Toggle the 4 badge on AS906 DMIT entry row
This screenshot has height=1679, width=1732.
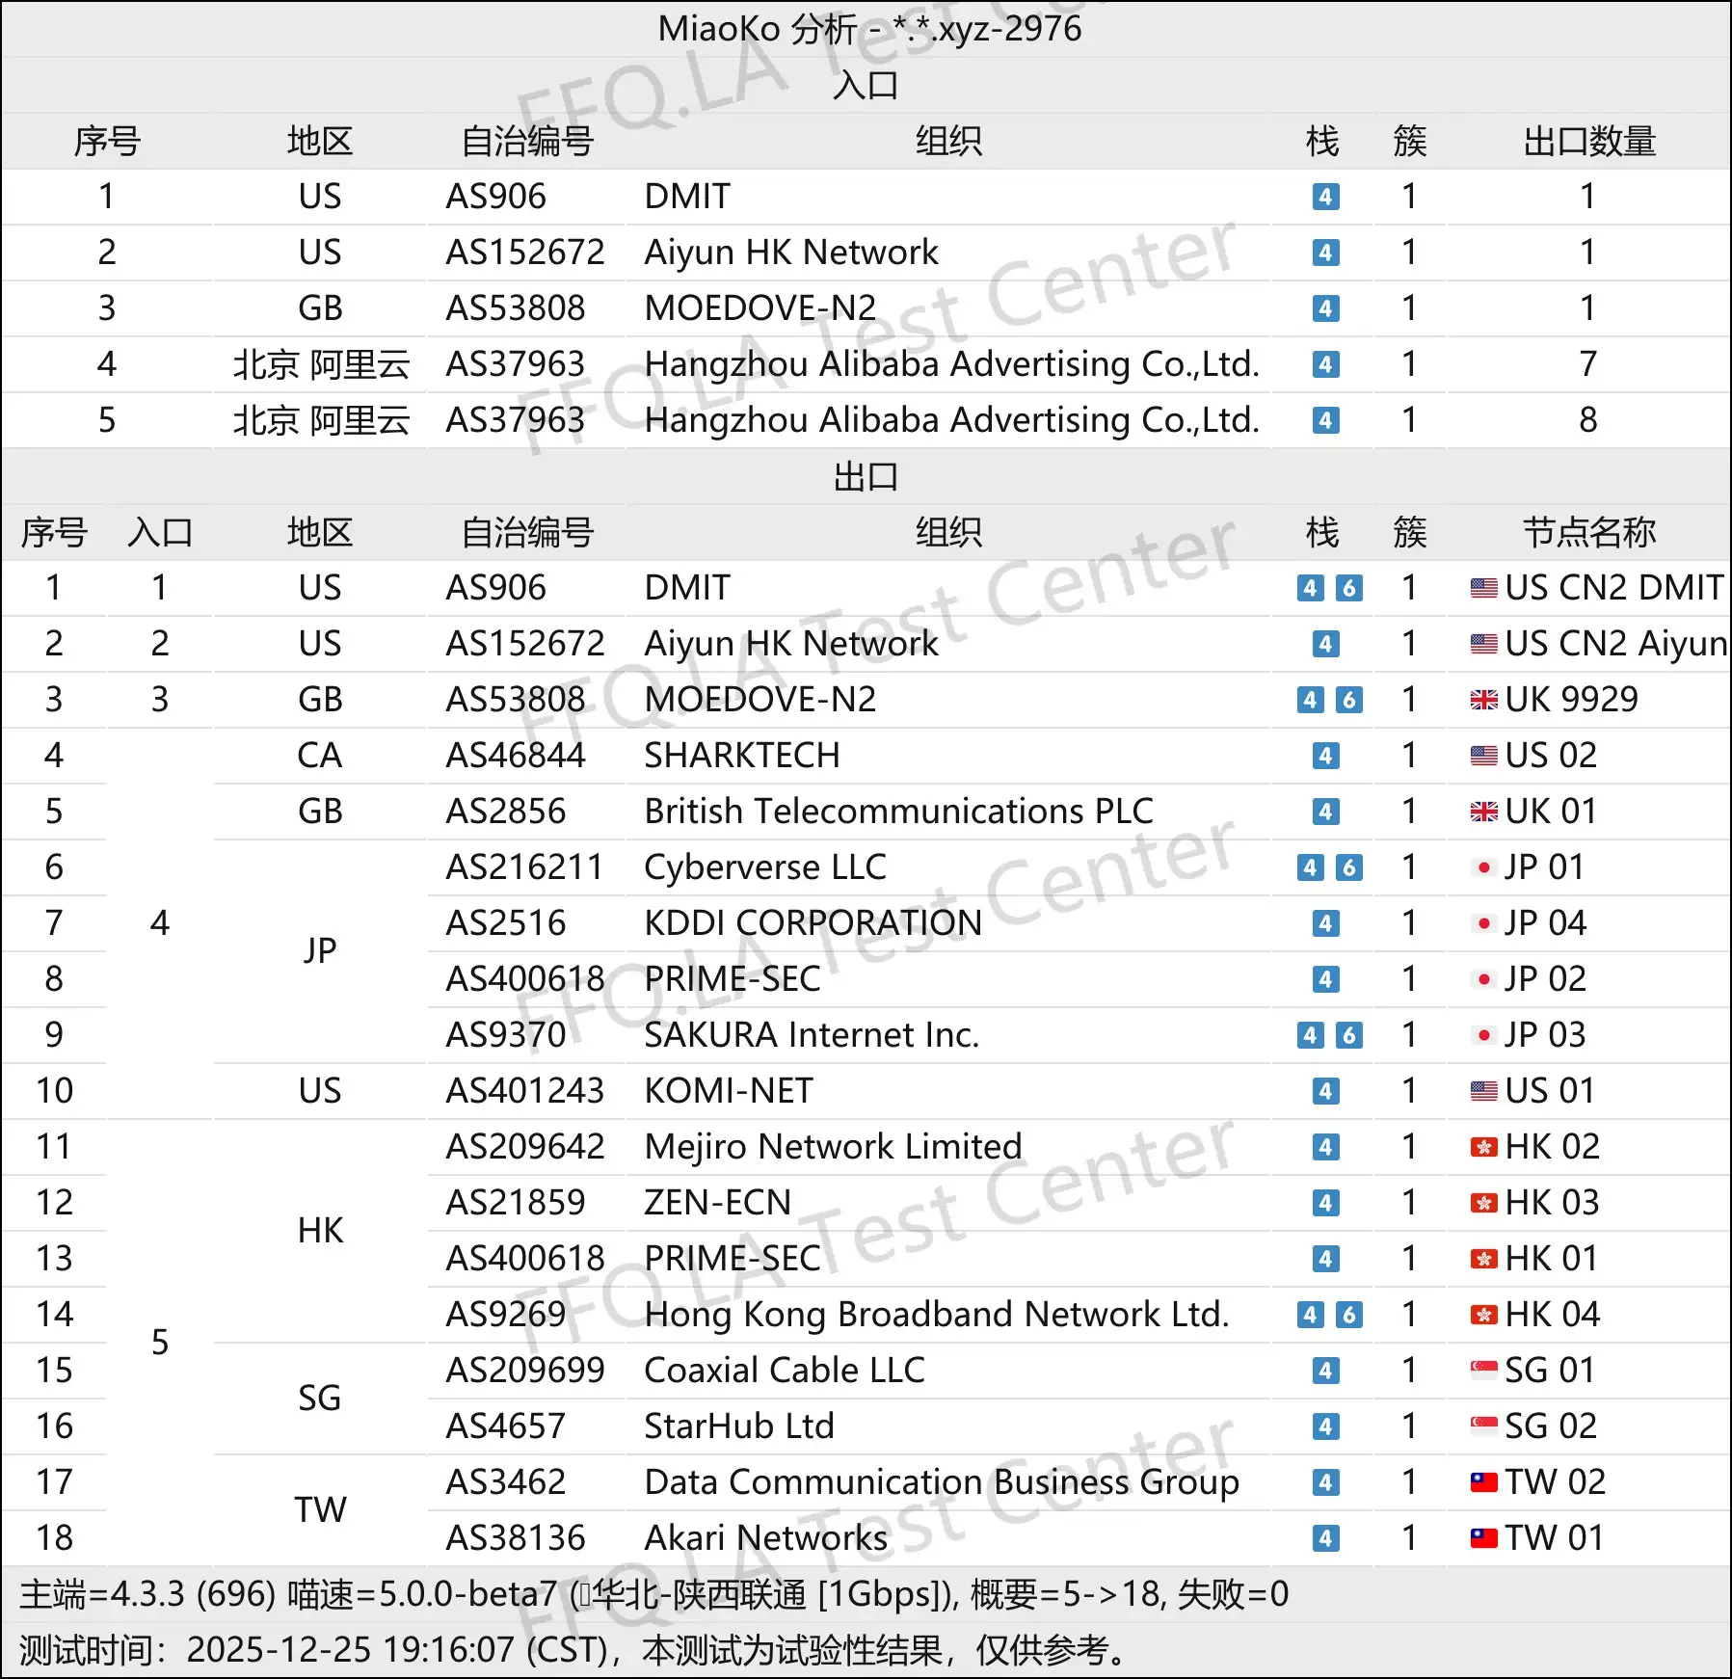tap(1326, 197)
